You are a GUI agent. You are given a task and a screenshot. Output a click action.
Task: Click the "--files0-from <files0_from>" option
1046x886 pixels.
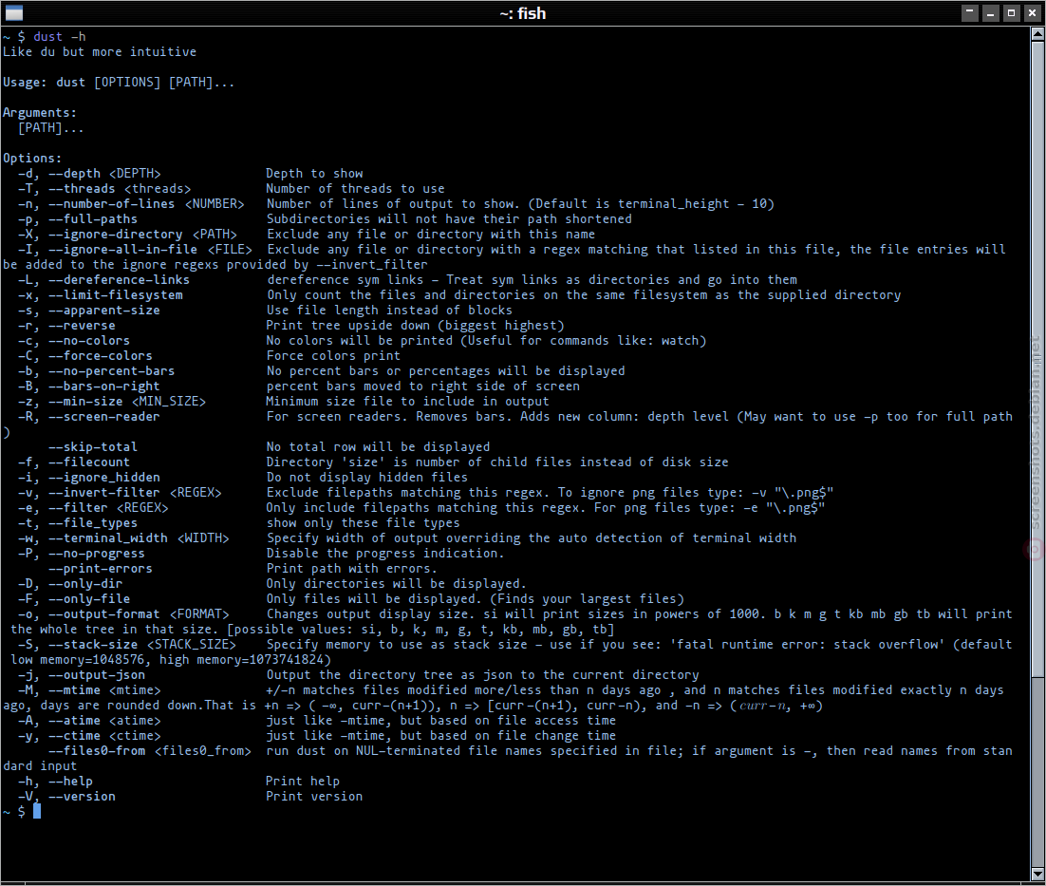[x=150, y=751]
